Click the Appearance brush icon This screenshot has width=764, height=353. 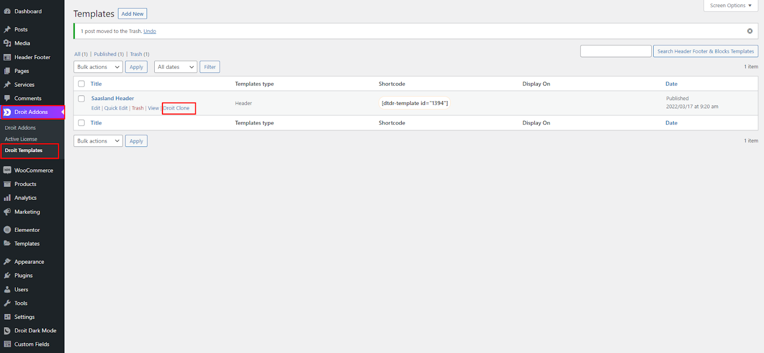pos(7,262)
